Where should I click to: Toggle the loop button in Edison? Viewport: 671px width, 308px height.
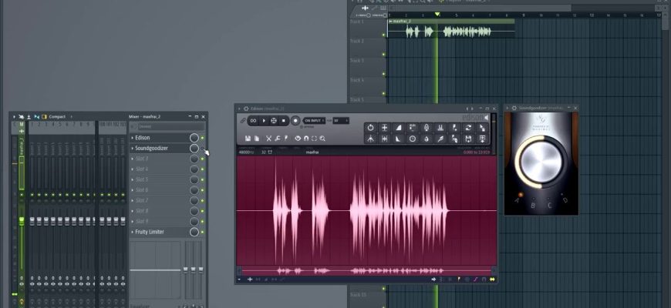253,121
